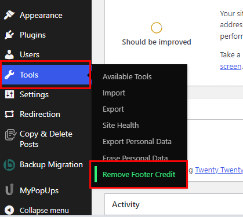
Task: Click the Redirection arrows icon
Action: (x=9, y=114)
